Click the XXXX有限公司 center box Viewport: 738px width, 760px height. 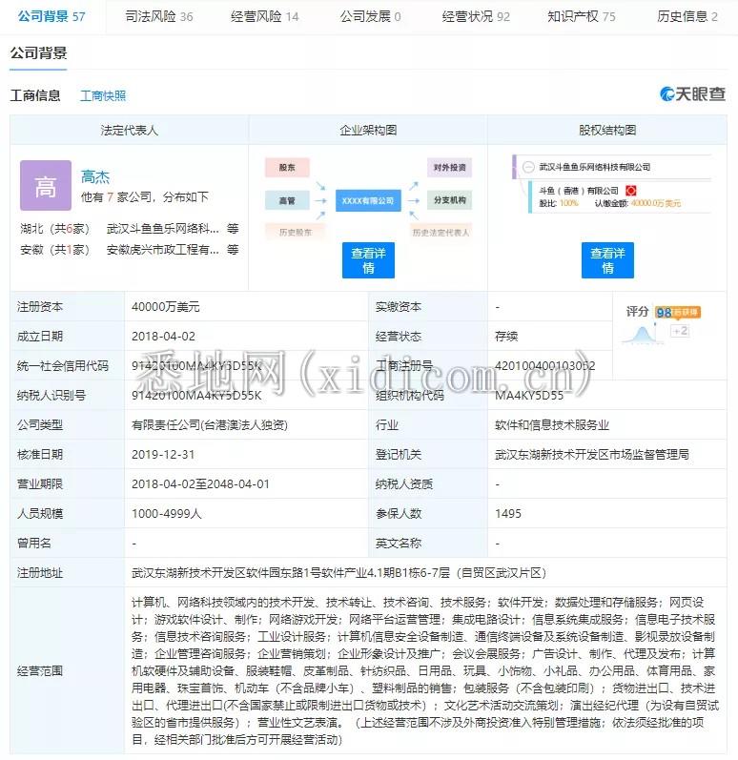(x=368, y=200)
